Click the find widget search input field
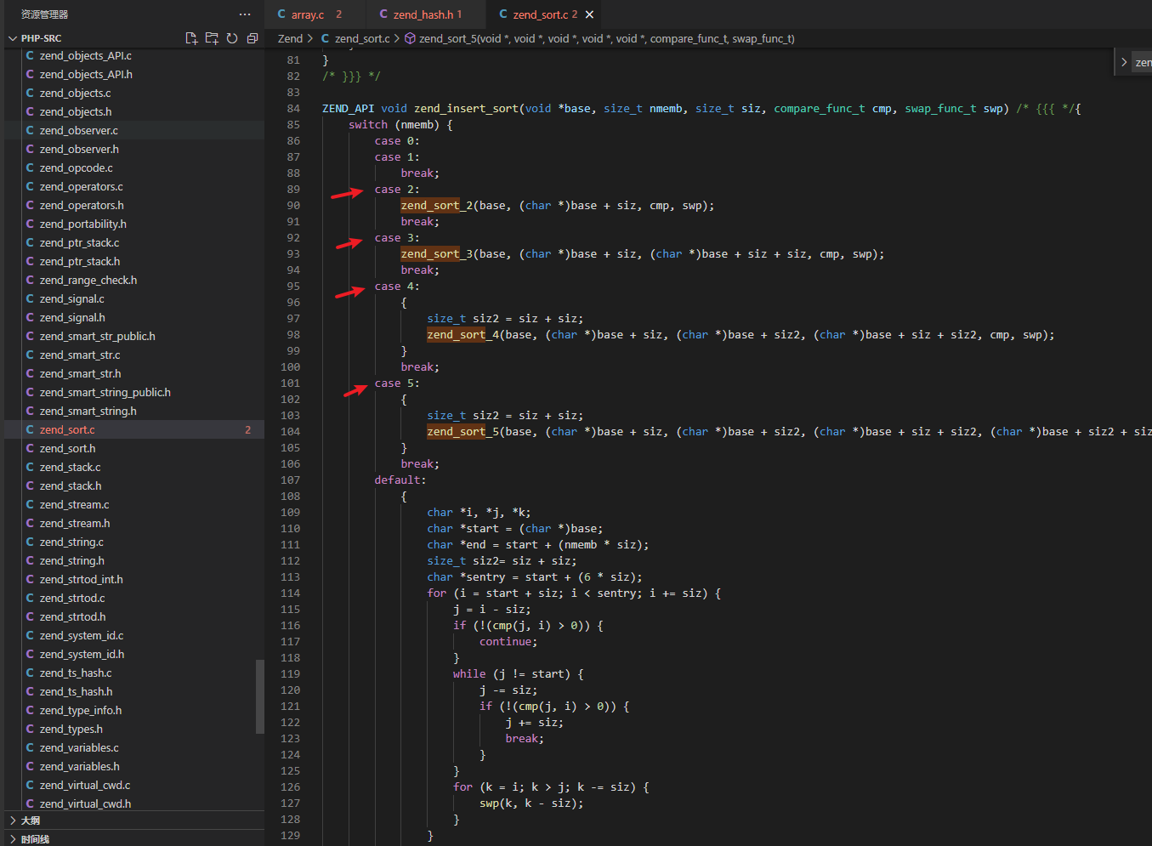The width and height of the screenshot is (1152, 846). point(1143,62)
